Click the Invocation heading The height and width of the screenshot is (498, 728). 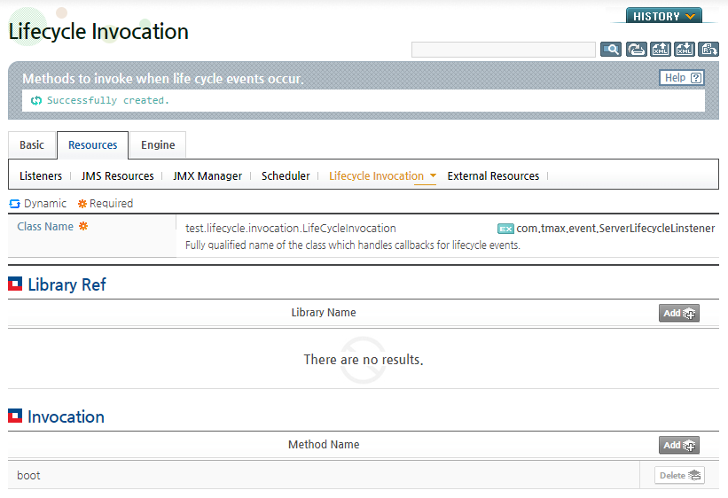pyautogui.click(x=66, y=416)
